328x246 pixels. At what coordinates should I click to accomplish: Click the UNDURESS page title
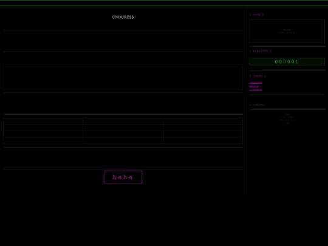[x=123, y=17]
